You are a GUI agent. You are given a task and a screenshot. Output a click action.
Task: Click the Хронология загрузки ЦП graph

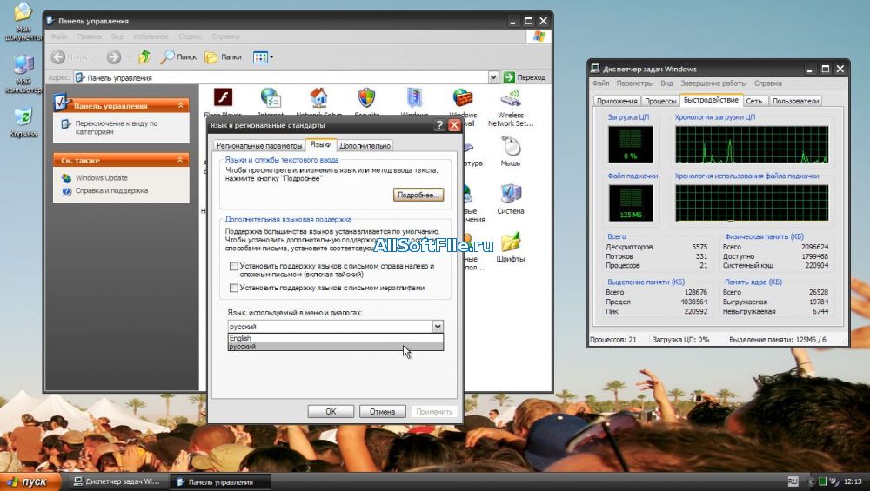(752, 144)
